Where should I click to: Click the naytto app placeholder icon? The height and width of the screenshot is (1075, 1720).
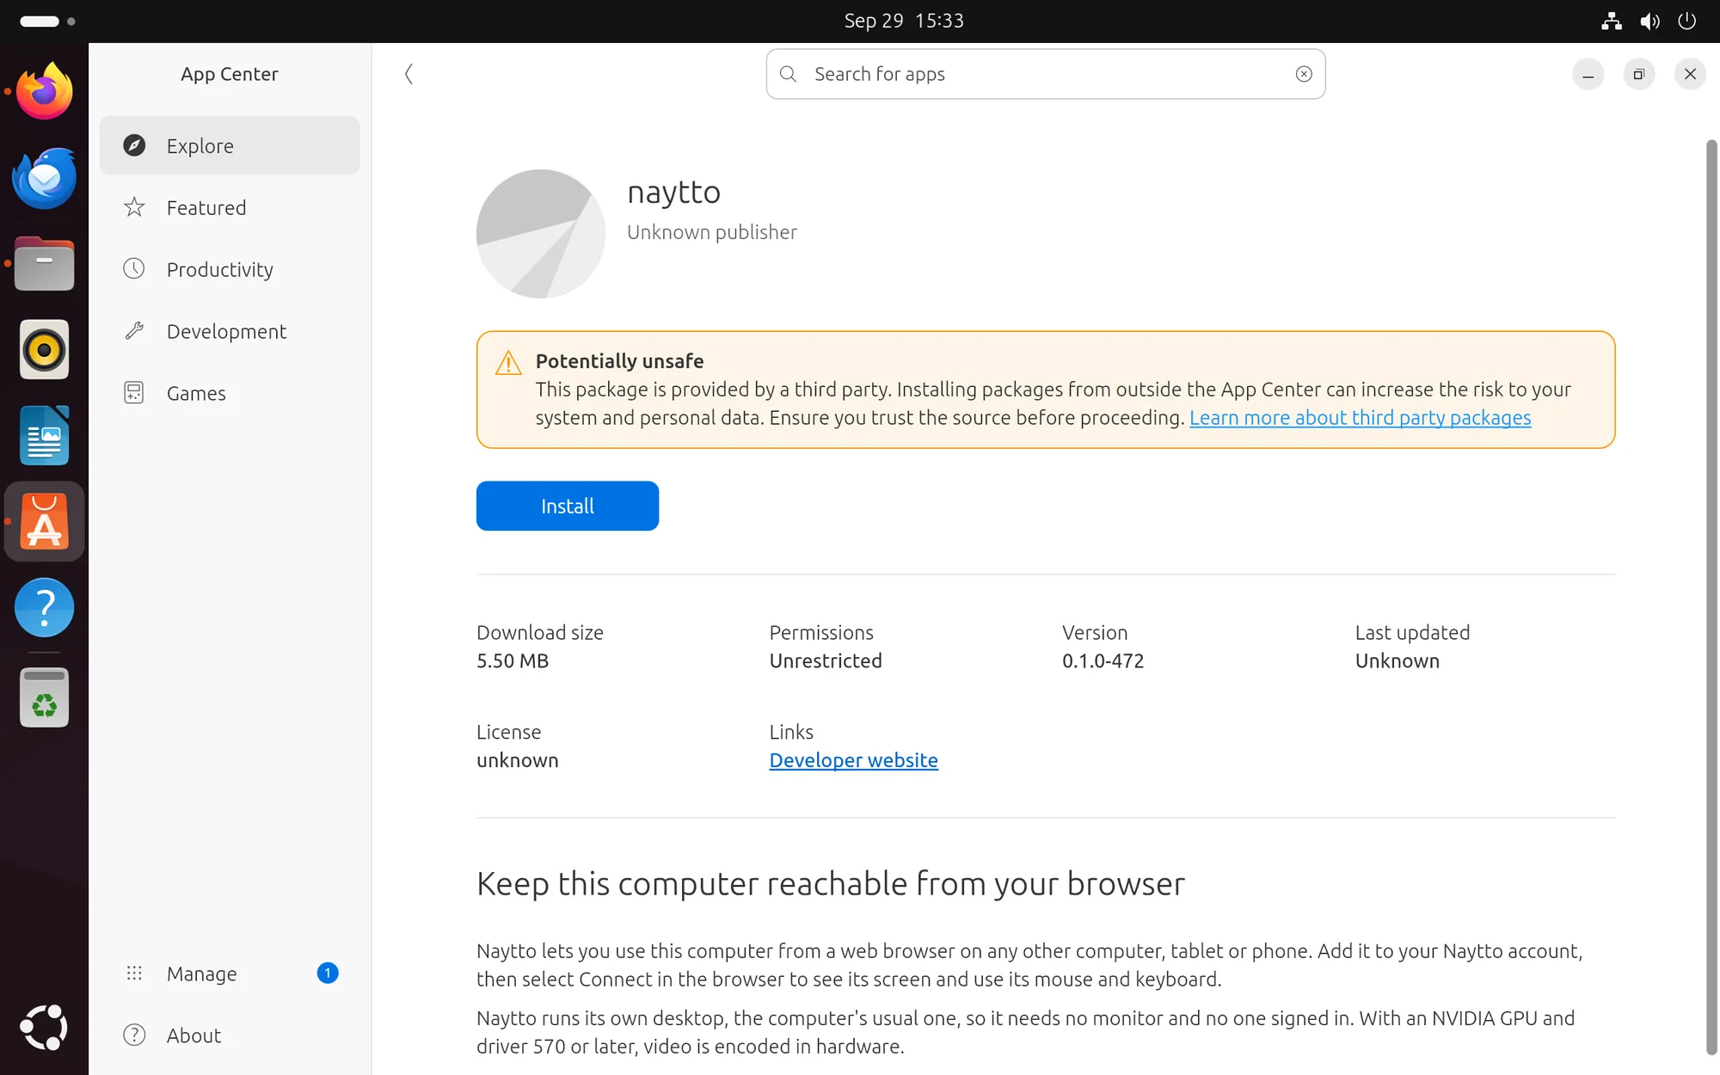540,234
